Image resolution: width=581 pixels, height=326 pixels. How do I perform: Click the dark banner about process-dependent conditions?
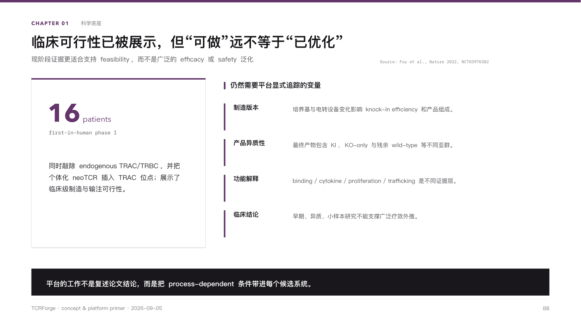290,282
